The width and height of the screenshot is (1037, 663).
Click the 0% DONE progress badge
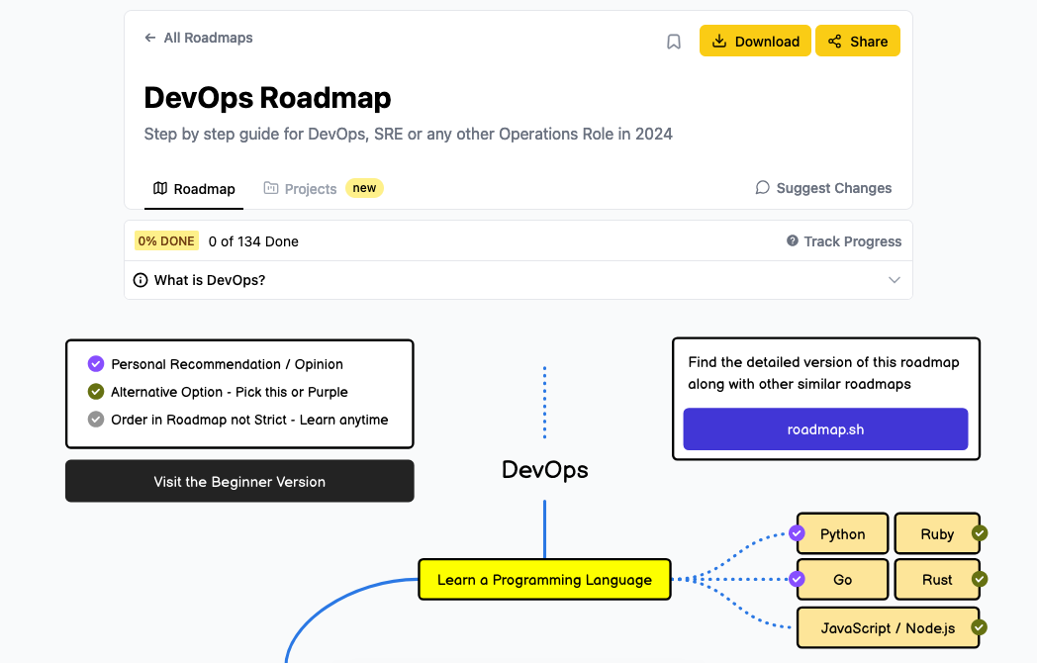166,240
